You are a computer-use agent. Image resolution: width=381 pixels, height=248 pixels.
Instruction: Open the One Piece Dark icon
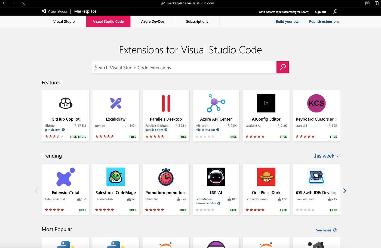[266, 177]
